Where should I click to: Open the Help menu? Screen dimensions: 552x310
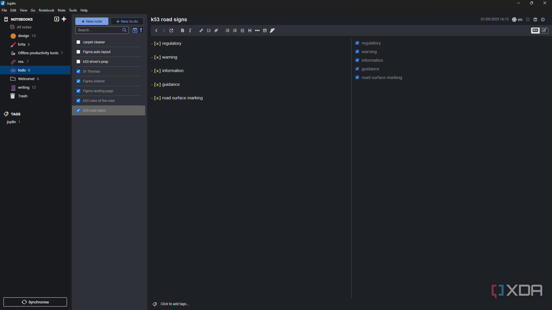(x=84, y=10)
